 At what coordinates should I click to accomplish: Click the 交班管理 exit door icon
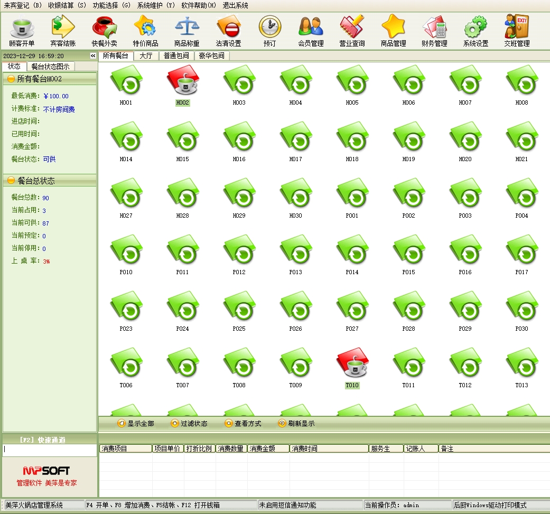(x=517, y=31)
